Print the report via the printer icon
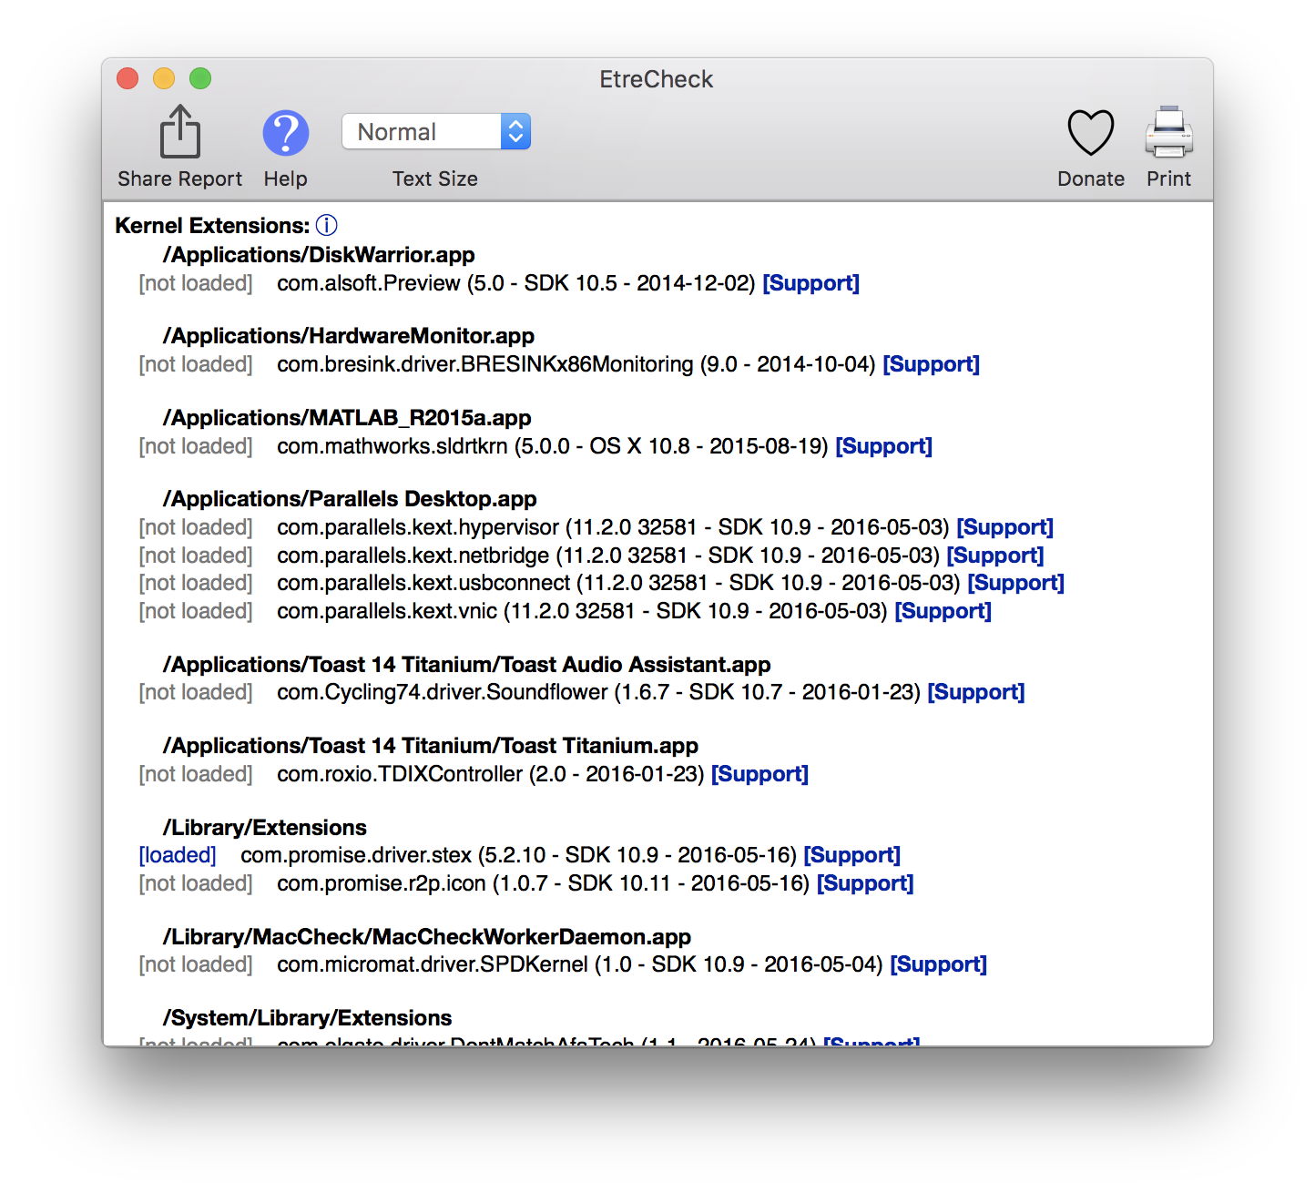 pos(1168,133)
